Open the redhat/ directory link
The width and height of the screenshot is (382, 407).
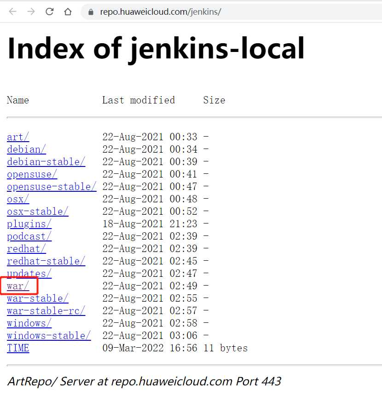(26, 249)
